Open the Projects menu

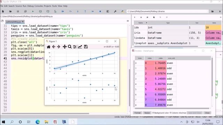point(47,6)
